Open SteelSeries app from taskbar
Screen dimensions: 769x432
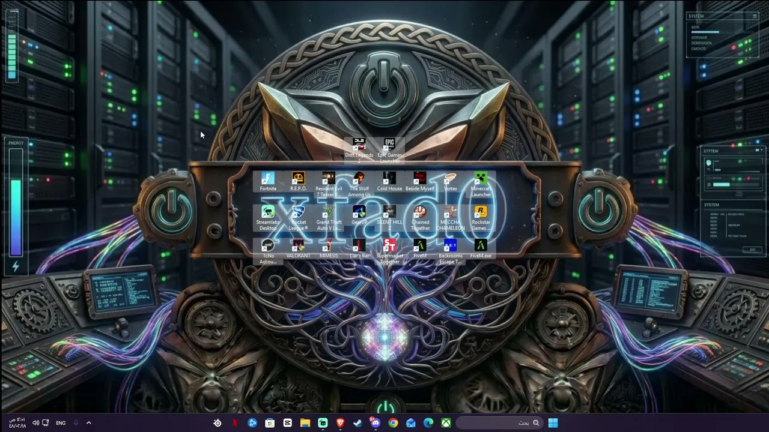[x=217, y=423]
